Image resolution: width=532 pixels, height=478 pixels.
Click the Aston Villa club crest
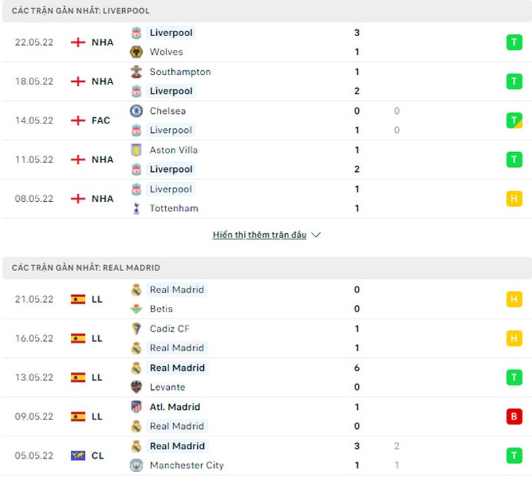pos(136,150)
